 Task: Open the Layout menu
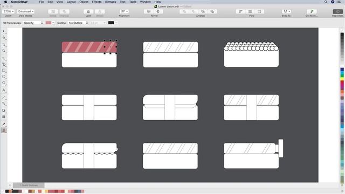[x=71, y=2]
